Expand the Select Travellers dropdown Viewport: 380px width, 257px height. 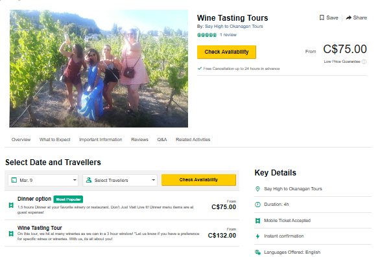tap(120, 180)
